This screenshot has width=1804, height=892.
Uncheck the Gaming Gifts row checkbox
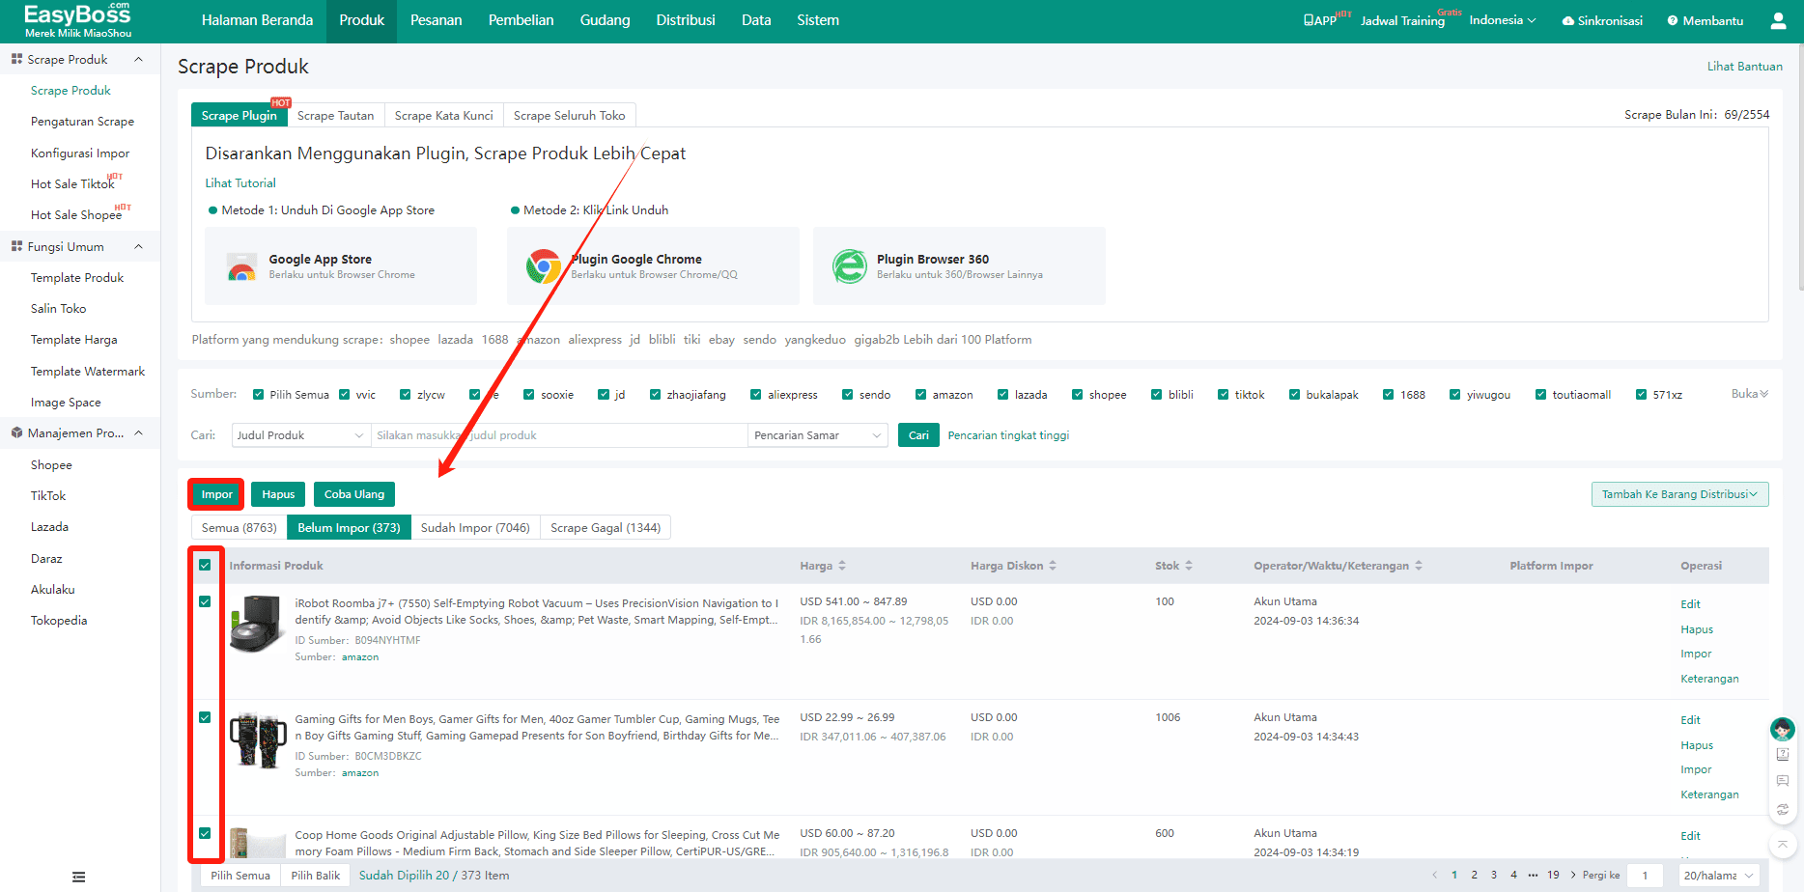tap(205, 717)
